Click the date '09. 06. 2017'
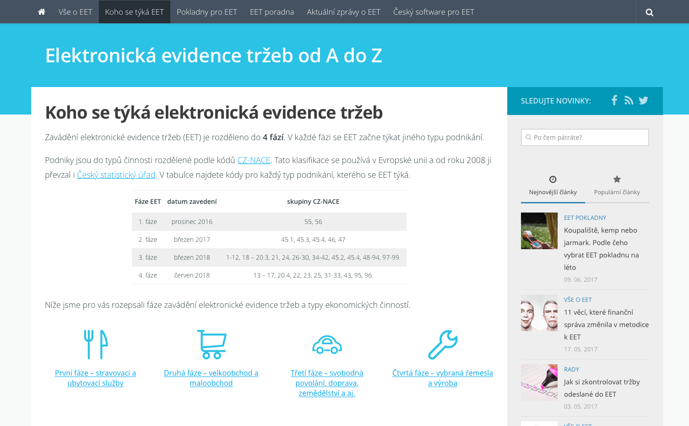 (x=580, y=279)
